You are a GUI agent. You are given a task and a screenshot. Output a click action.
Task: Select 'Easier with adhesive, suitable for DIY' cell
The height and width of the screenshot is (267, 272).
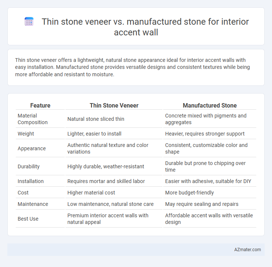[x=208, y=181]
